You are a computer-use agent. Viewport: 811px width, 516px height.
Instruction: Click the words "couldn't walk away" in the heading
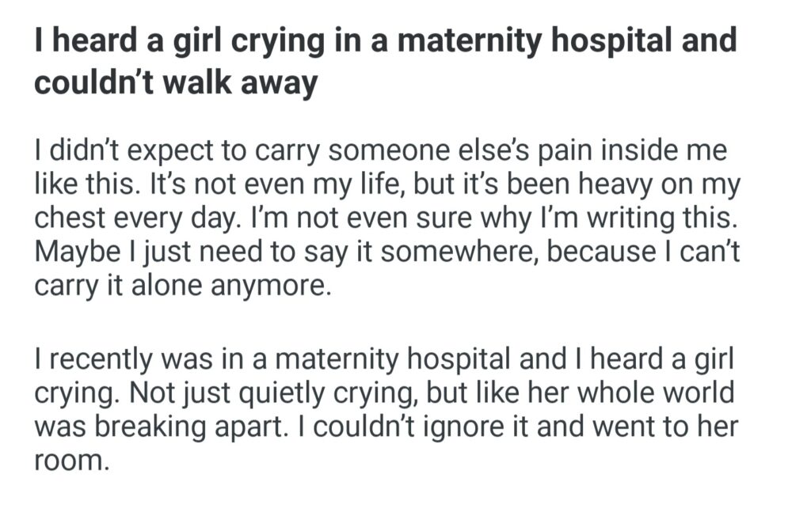175,82
